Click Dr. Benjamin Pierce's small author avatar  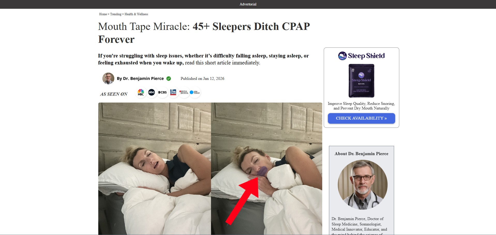[108, 78]
